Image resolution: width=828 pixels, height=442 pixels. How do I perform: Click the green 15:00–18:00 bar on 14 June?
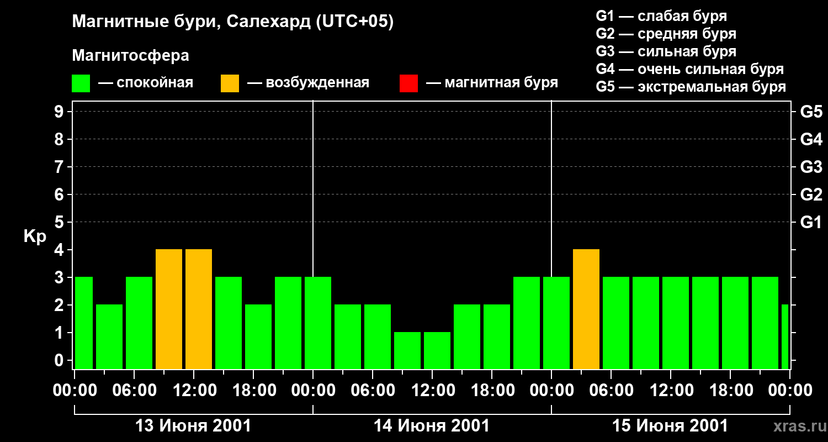tap(467, 337)
